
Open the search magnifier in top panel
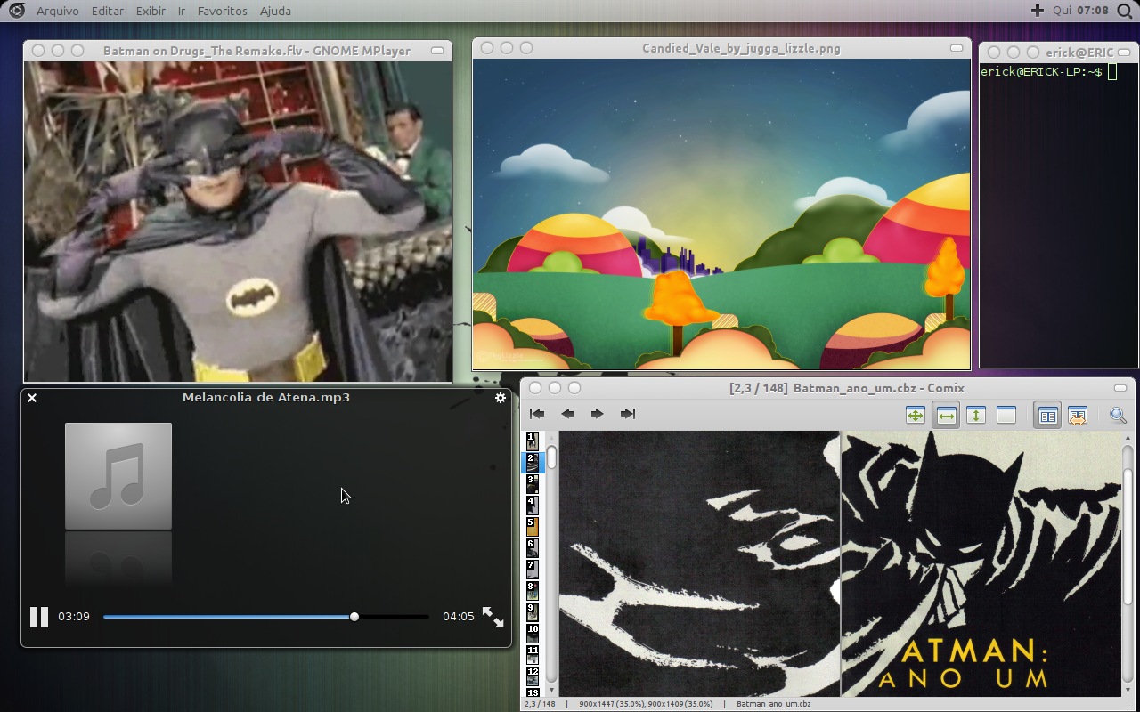tap(1125, 11)
